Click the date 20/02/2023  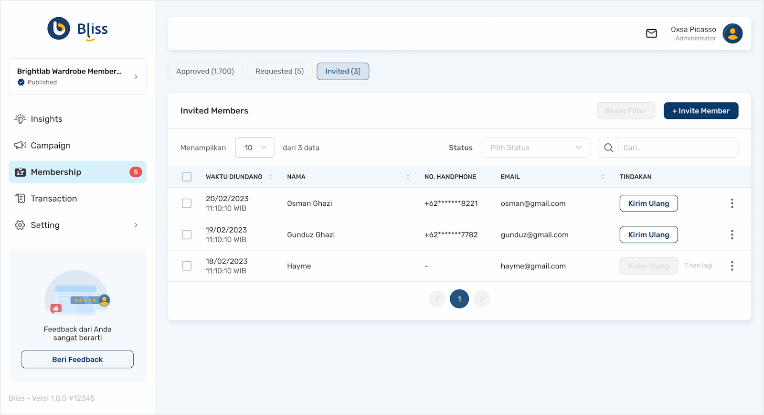(x=227, y=199)
